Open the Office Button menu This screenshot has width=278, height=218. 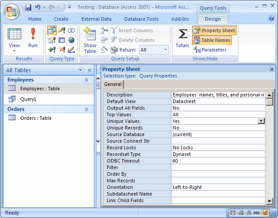click(12, 12)
